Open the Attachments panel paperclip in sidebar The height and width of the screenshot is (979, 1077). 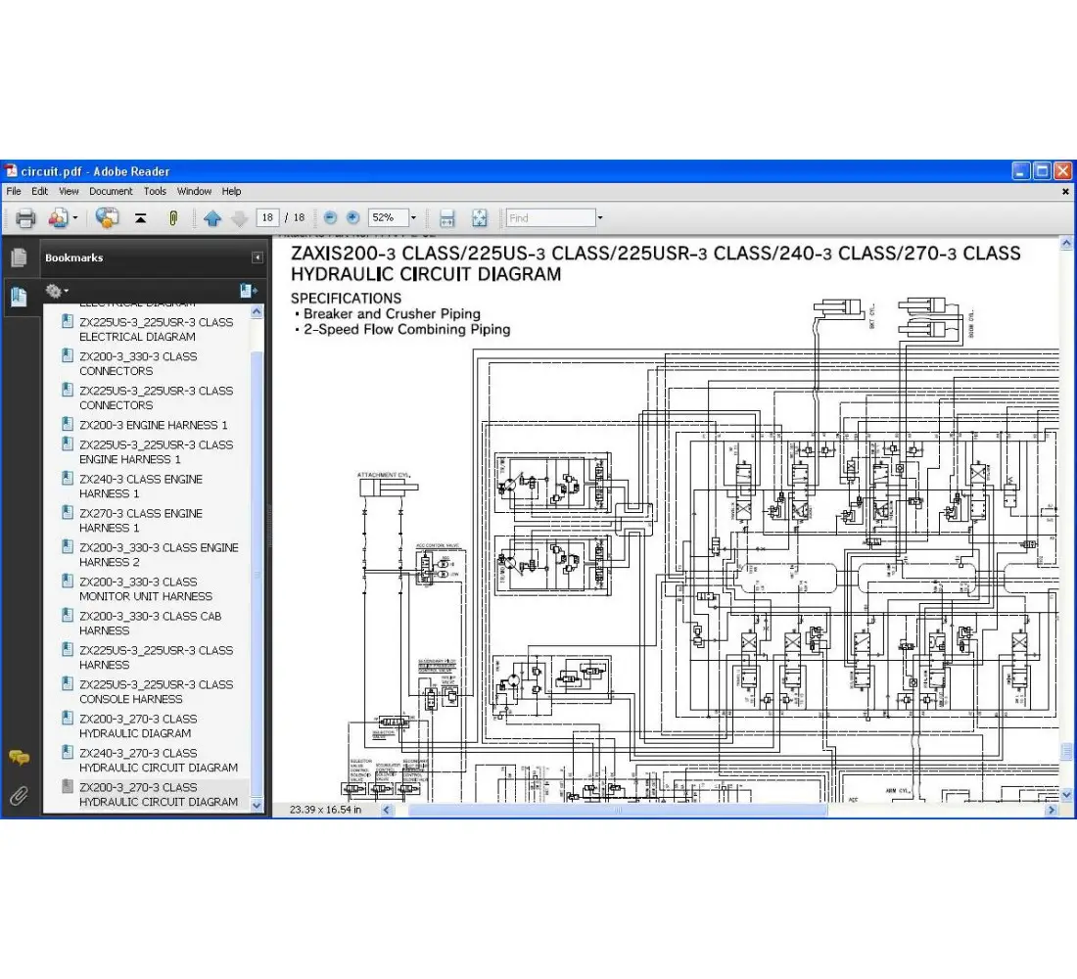(x=18, y=795)
